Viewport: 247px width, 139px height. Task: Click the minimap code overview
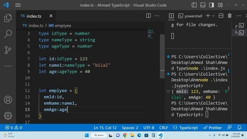coord(151,34)
